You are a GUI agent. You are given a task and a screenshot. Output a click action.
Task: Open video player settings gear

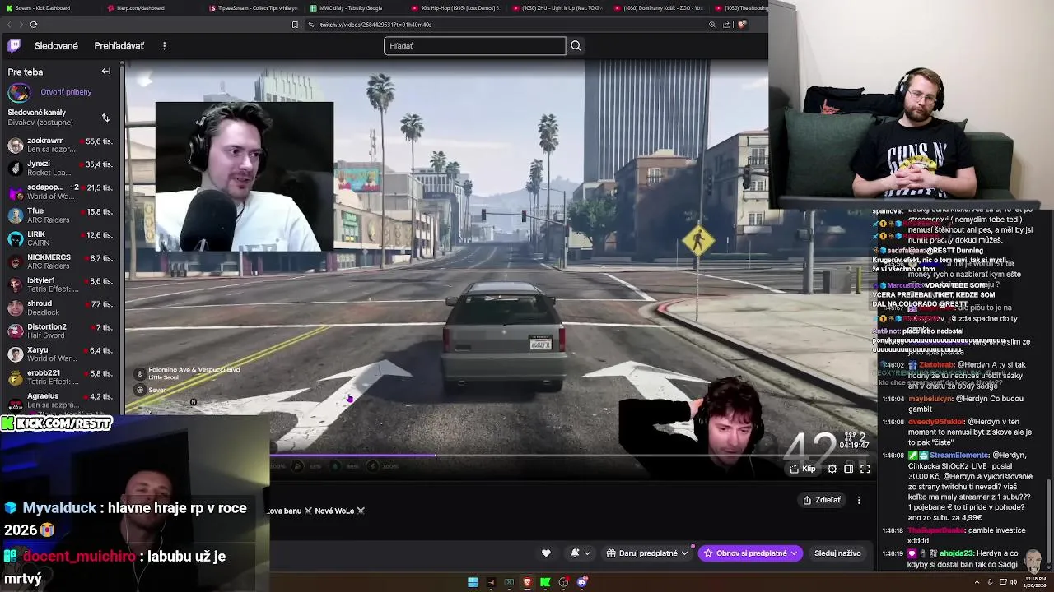832,469
